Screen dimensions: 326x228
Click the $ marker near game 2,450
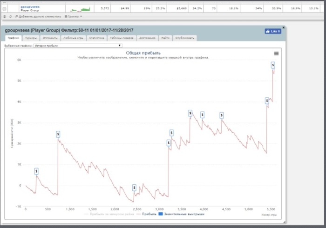(134, 188)
